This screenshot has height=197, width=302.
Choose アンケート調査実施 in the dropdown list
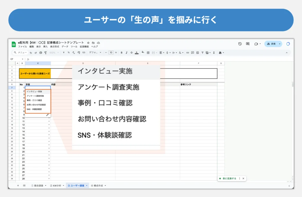pos(35,96)
